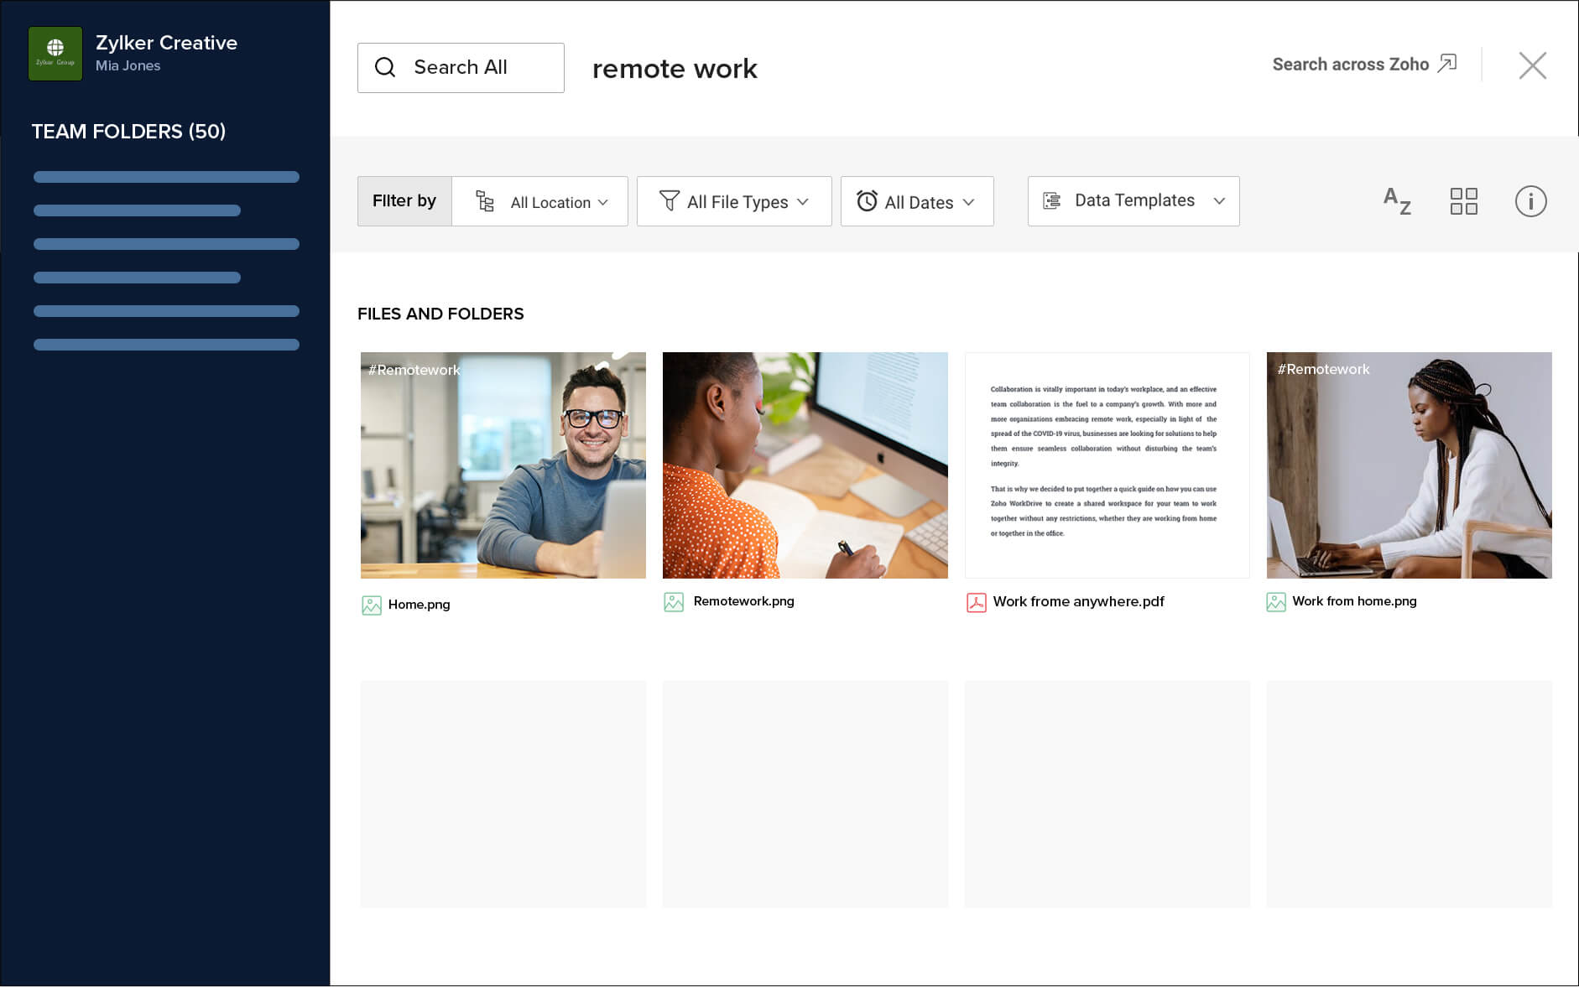Screen dimensions: 1579x987
Task: Select the Work from home.png thumbnail
Action: click(x=1409, y=465)
